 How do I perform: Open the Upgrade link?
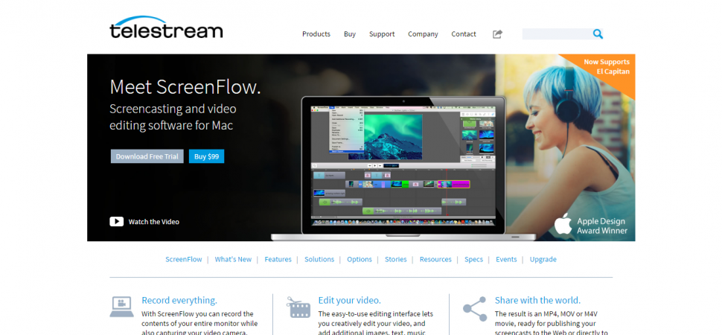(543, 259)
